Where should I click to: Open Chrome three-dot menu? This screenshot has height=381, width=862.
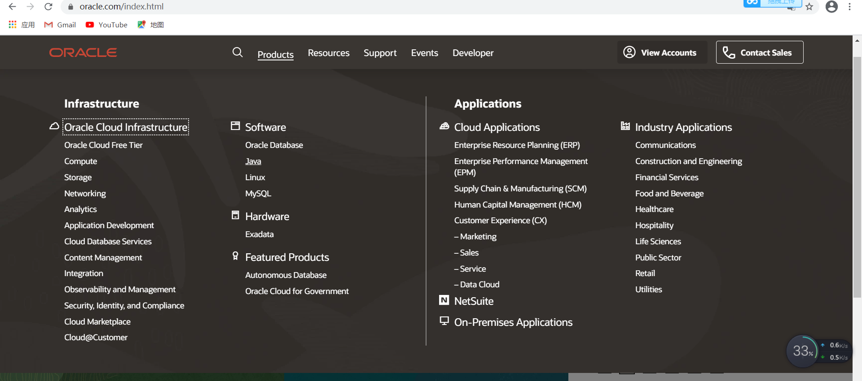pyautogui.click(x=849, y=7)
